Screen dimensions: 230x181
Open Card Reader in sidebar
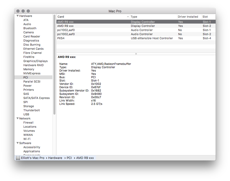[32, 36]
